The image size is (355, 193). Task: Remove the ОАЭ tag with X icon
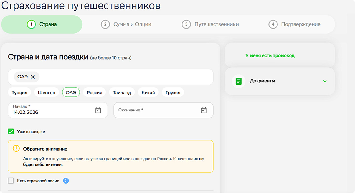click(33, 77)
